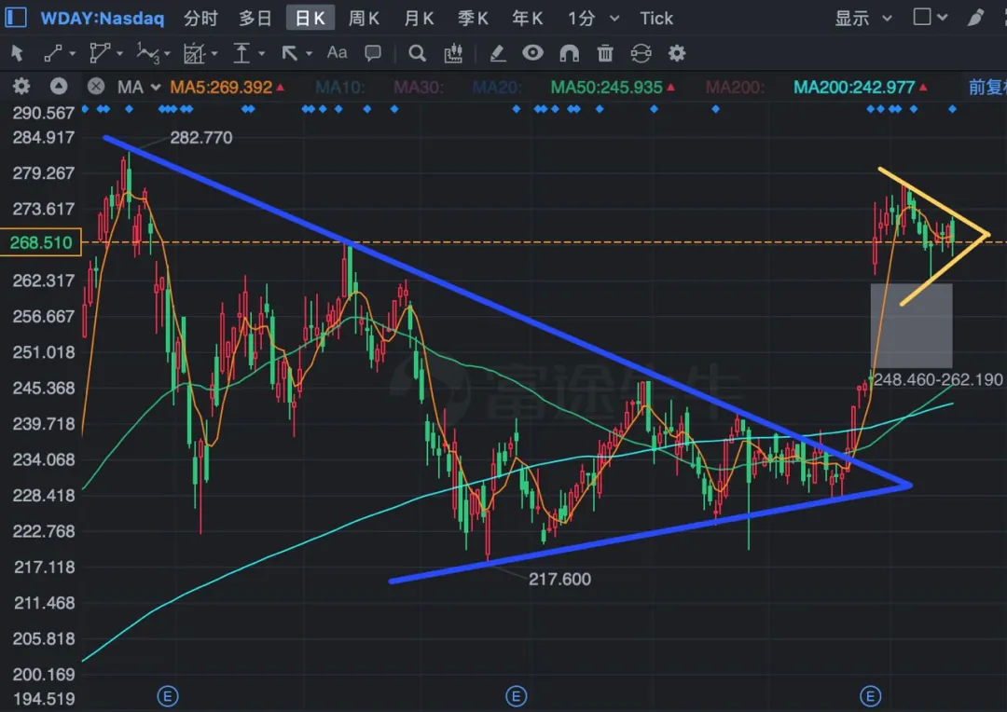Image resolution: width=1007 pixels, height=712 pixels.
Task: Click the middle earnings E marker
Action: point(517,696)
